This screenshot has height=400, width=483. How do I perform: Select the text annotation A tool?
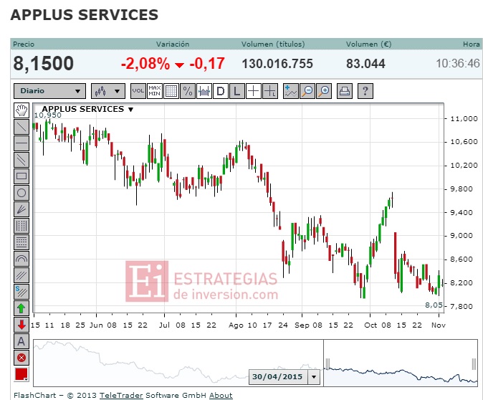click(x=21, y=341)
